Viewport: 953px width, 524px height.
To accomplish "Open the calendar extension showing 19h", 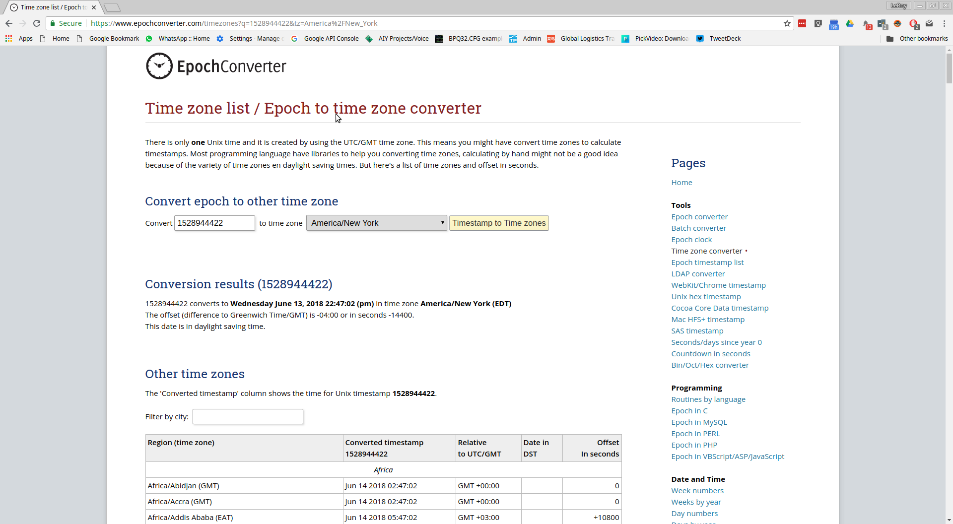I will click(x=834, y=24).
